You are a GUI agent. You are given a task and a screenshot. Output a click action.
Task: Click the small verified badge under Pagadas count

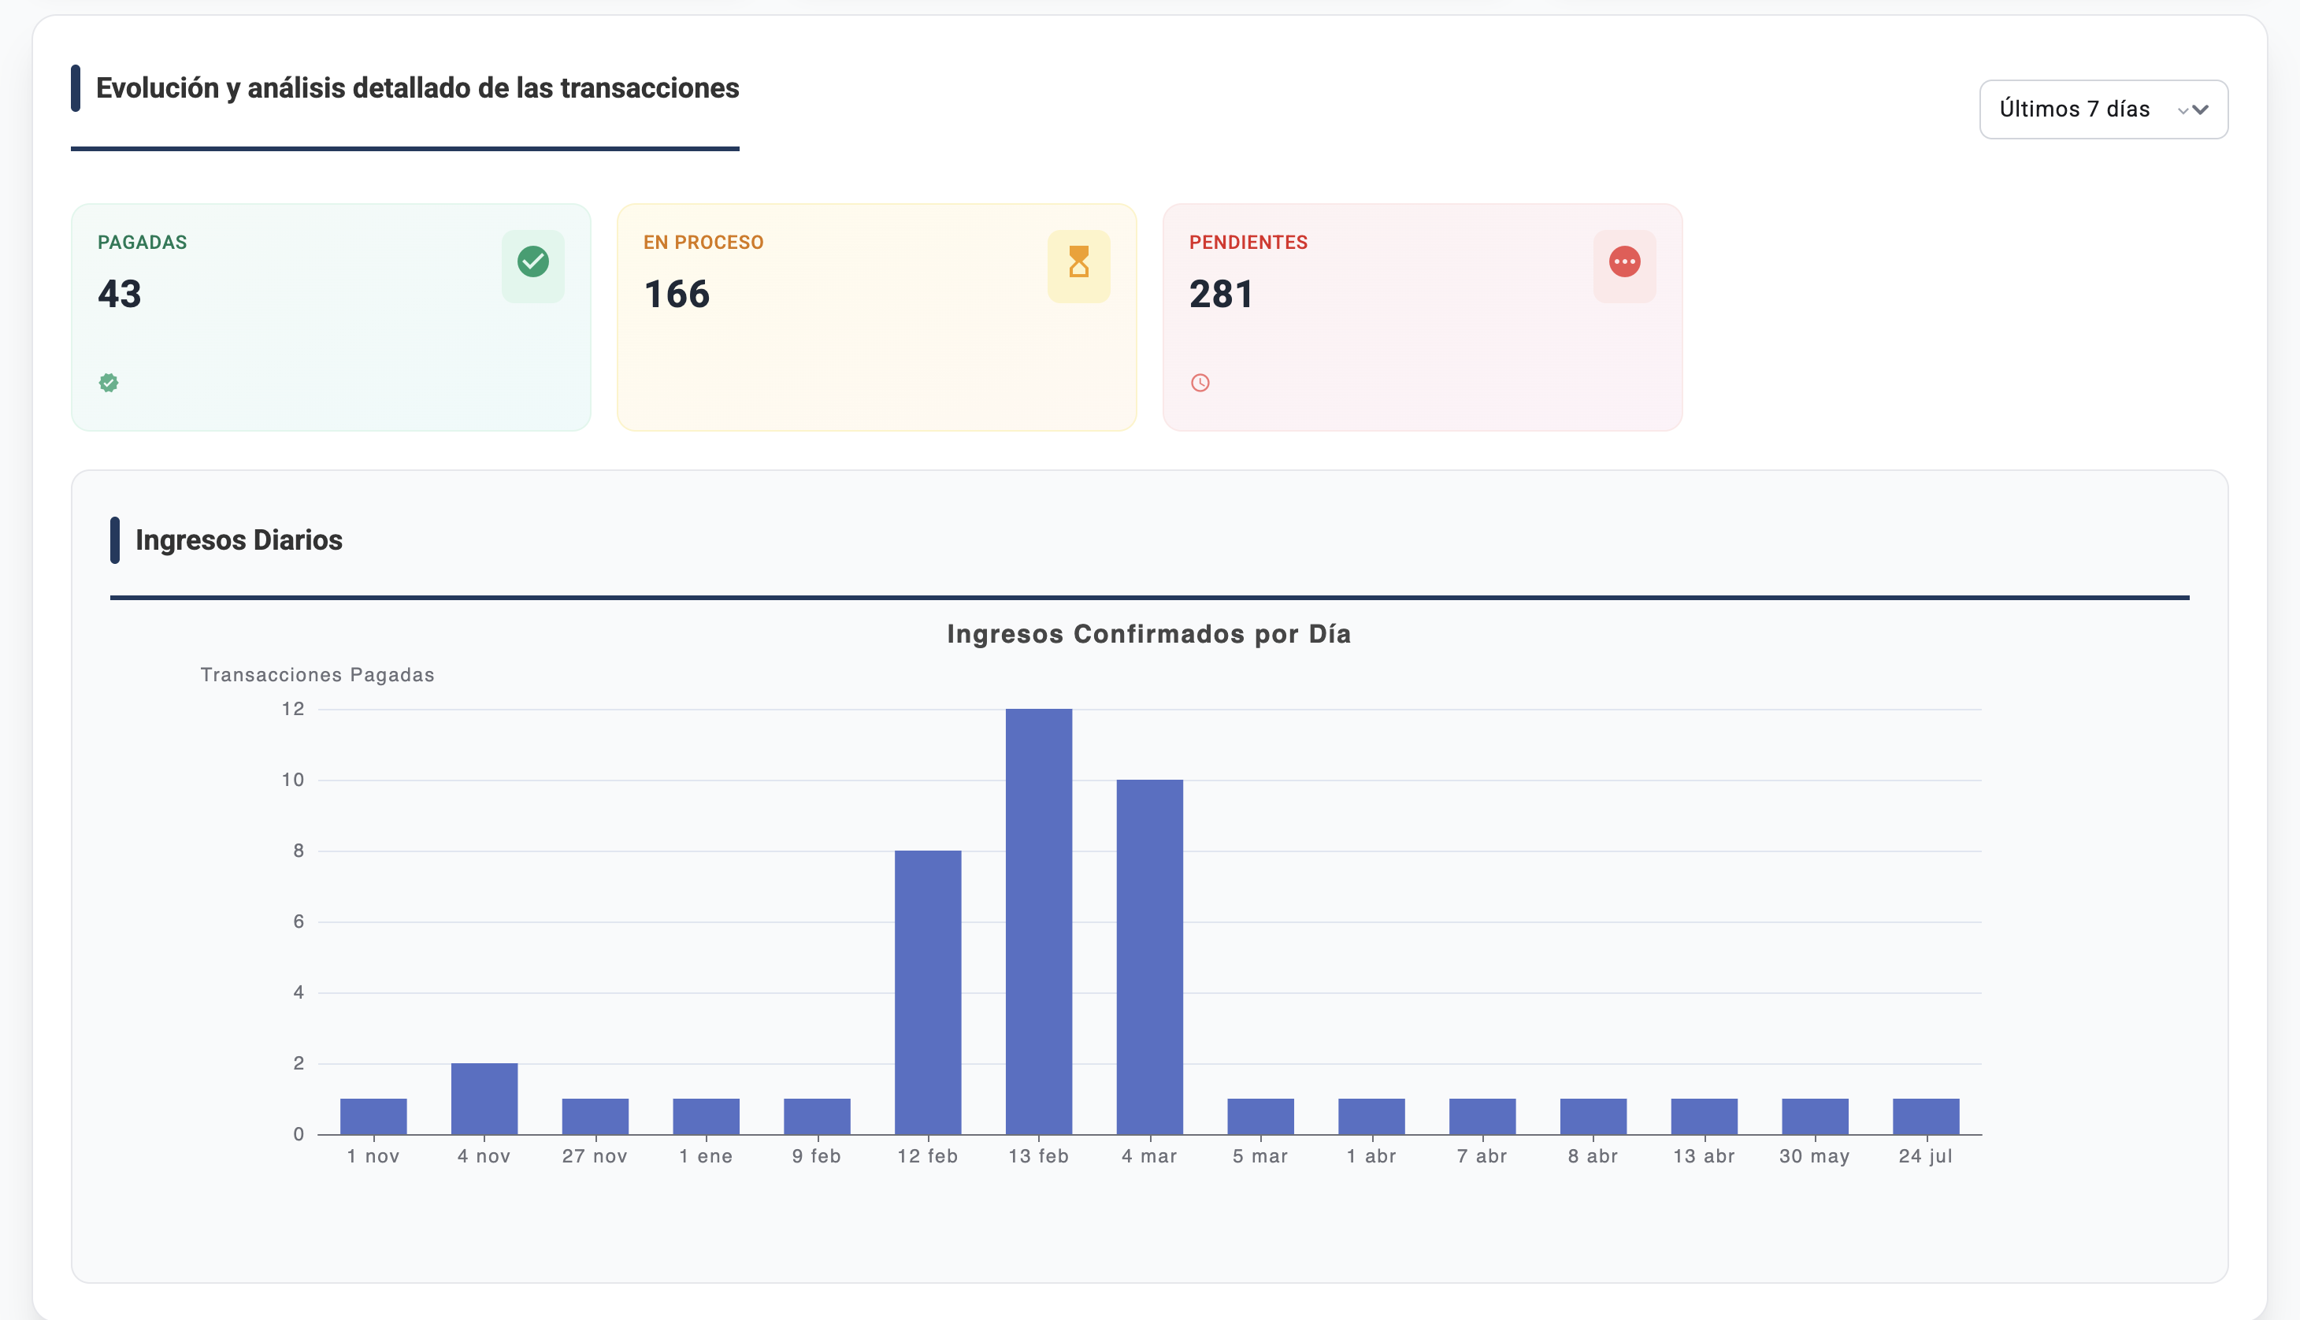tap(109, 383)
